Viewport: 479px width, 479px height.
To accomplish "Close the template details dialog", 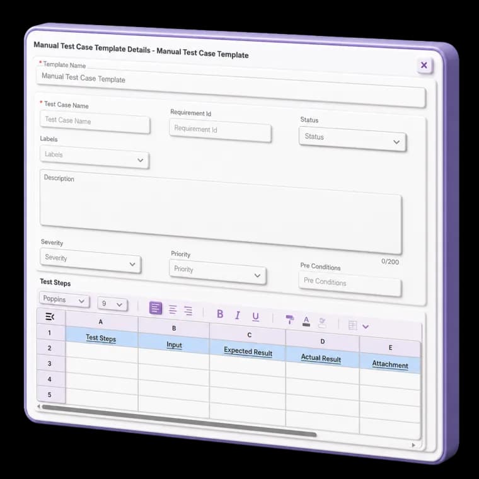I will [424, 65].
